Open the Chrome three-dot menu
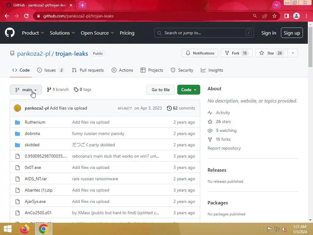Viewport: 313px width, 235px height. [306, 16]
